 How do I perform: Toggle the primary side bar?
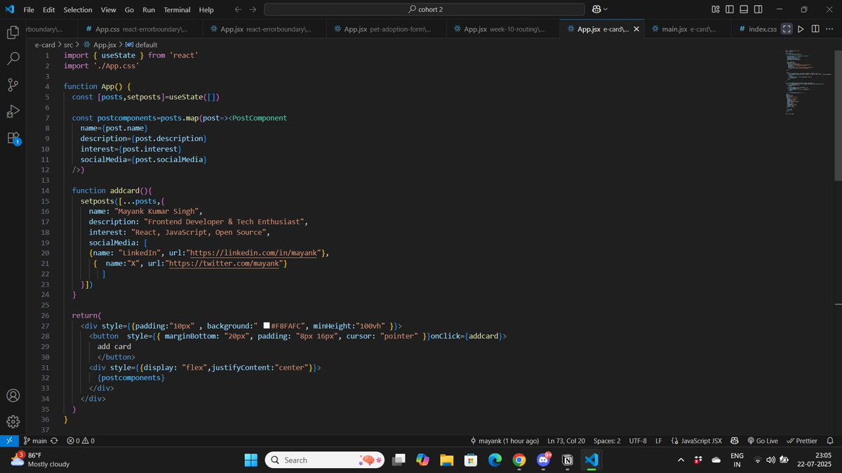coord(730,9)
